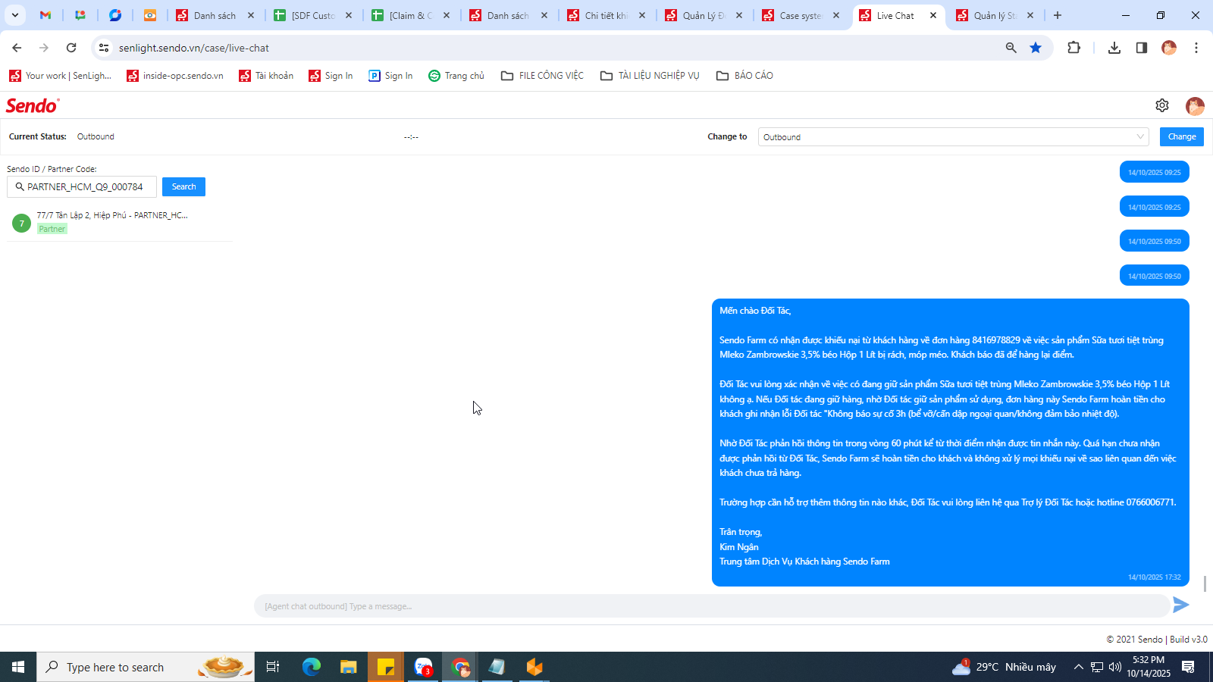Click the chat message input box

(x=711, y=606)
